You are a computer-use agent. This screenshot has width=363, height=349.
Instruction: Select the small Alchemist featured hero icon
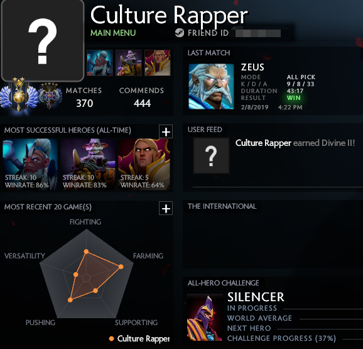click(x=129, y=63)
